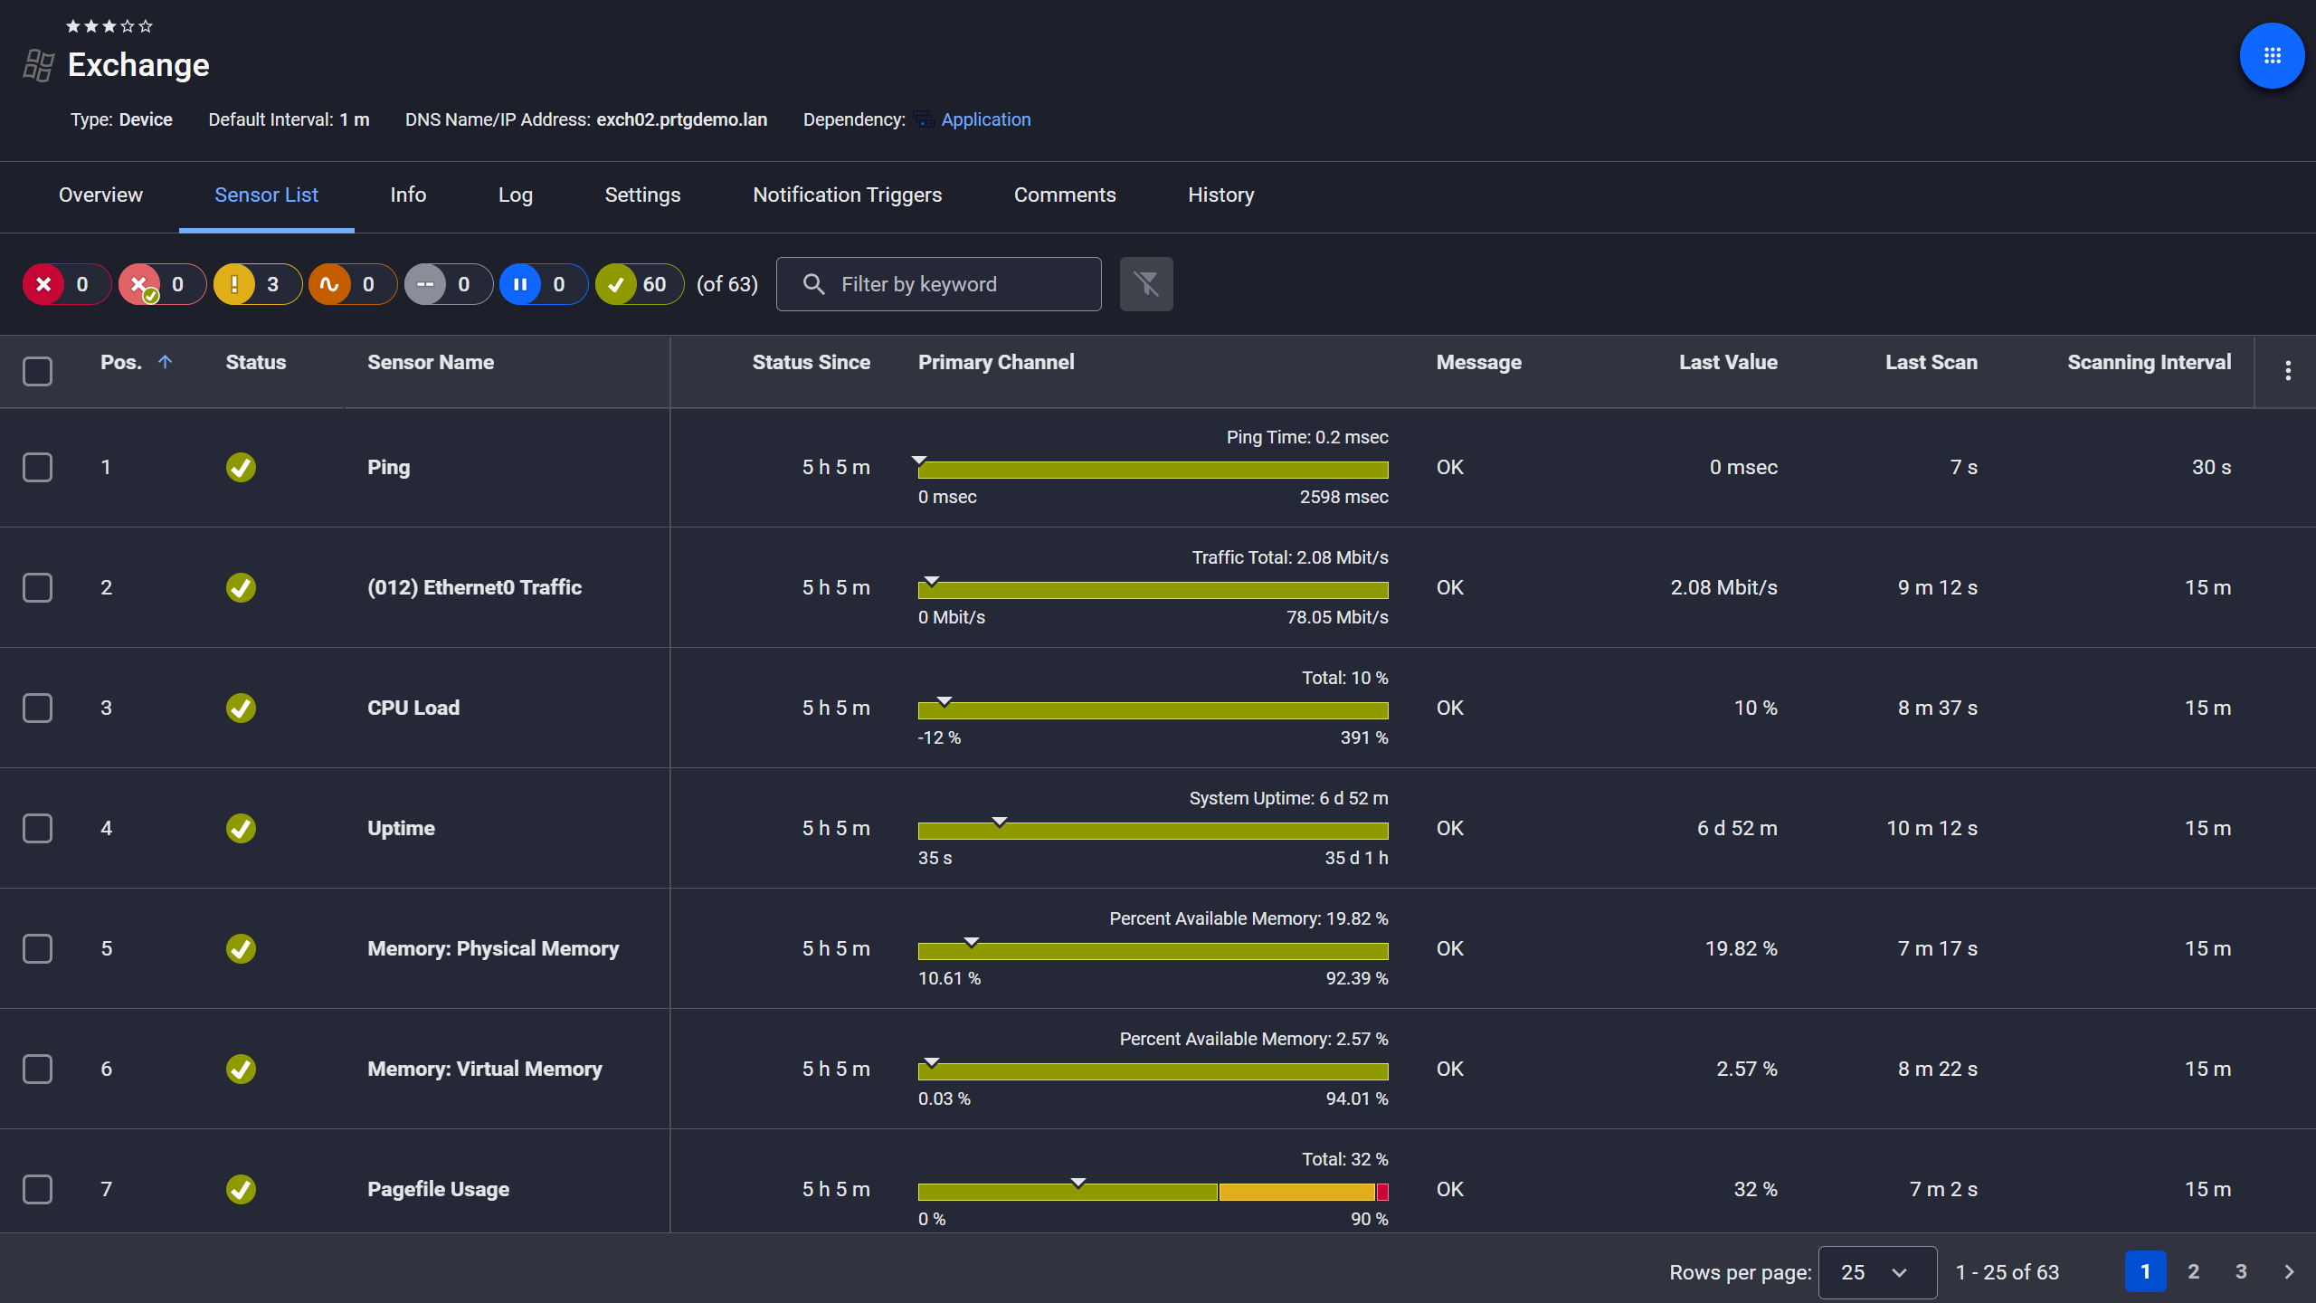Check the CPU Load row checkbox
The image size is (2316, 1303).
[37, 709]
